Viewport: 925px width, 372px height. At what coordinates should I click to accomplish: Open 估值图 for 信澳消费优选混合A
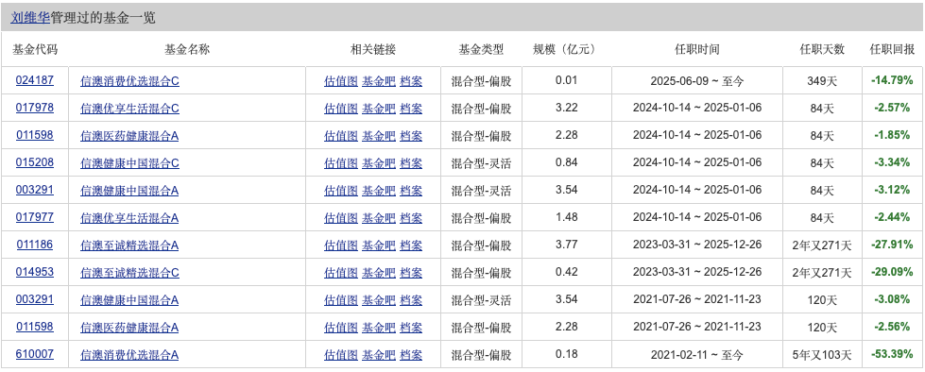(341, 355)
